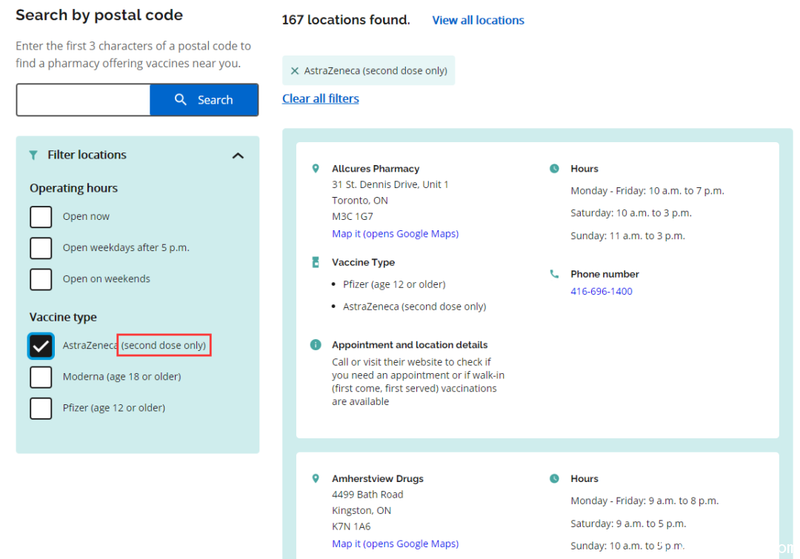This screenshot has width=800, height=559.
Task: Click the 167 locations found text
Action: pos(346,20)
